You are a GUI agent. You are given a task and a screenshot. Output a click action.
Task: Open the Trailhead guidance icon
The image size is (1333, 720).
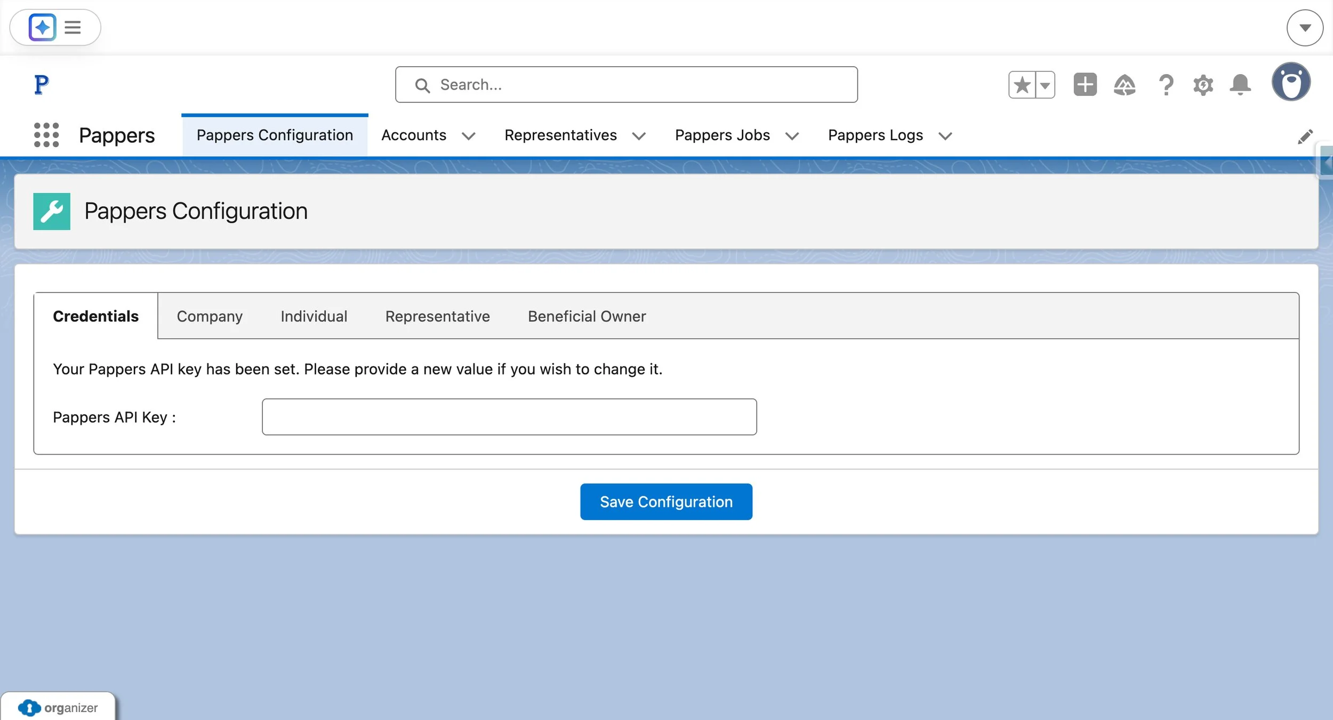click(x=1125, y=85)
